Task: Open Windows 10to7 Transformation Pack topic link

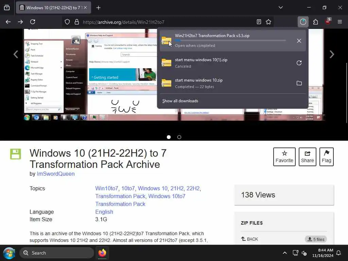Action: click(x=140, y=200)
